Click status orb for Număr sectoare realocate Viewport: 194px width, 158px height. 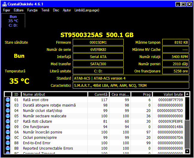point(8,116)
